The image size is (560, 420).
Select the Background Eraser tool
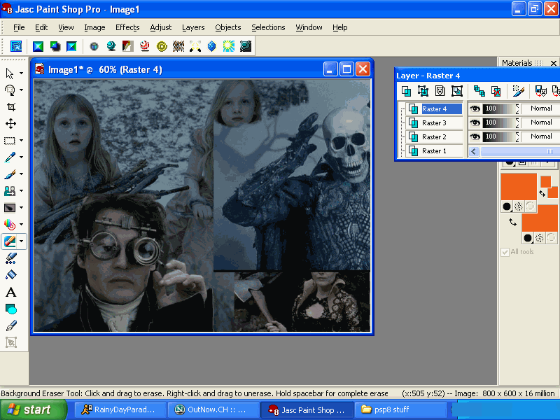click(x=10, y=241)
